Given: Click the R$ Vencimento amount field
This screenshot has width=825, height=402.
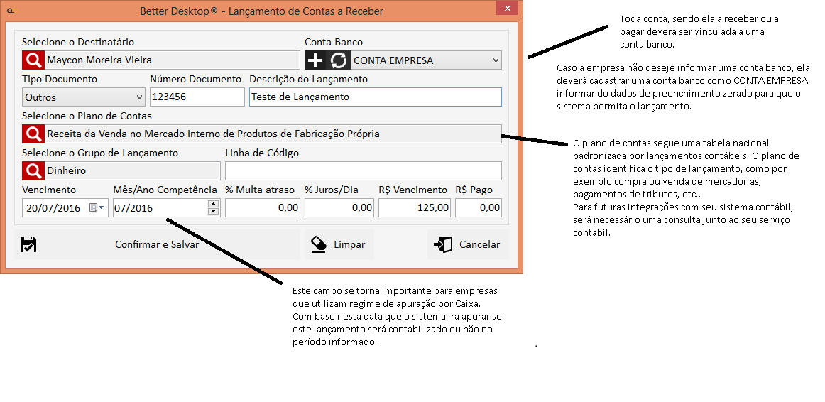Looking at the screenshot, I should click(x=415, y=208).
